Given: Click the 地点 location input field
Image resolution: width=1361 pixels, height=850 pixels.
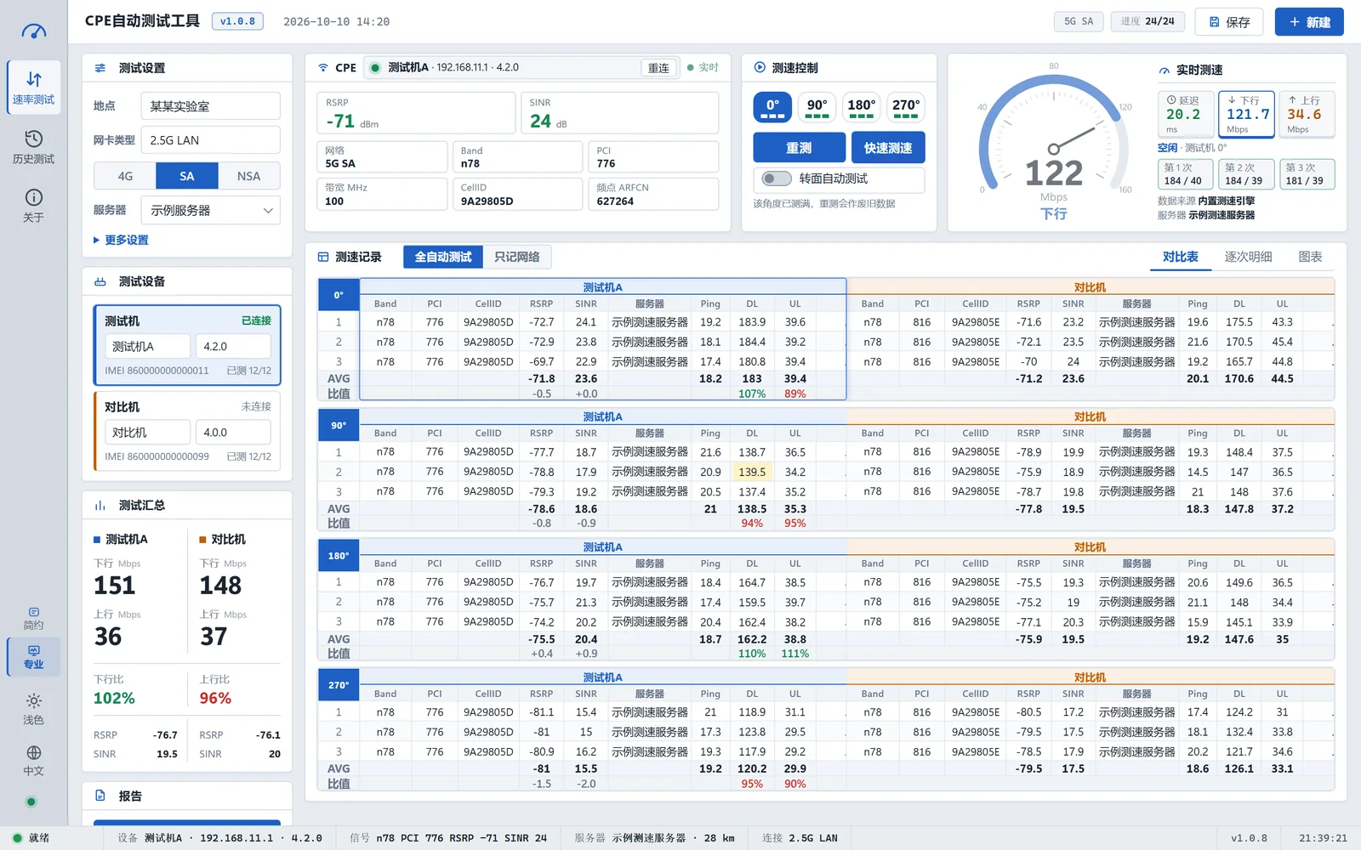Looking at the screenshot, I should (x=211, y=106).
